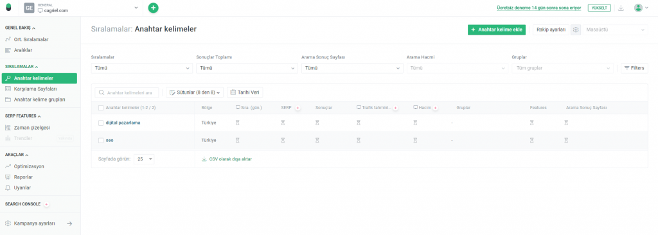This screenshot has width=658, height=235.
Task: Click the pink plus next to SEARCH CONSOLE
Action: (x=46, y=204)
